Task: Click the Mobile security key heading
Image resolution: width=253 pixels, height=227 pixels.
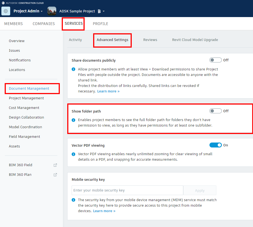Action: click(88, 180)
